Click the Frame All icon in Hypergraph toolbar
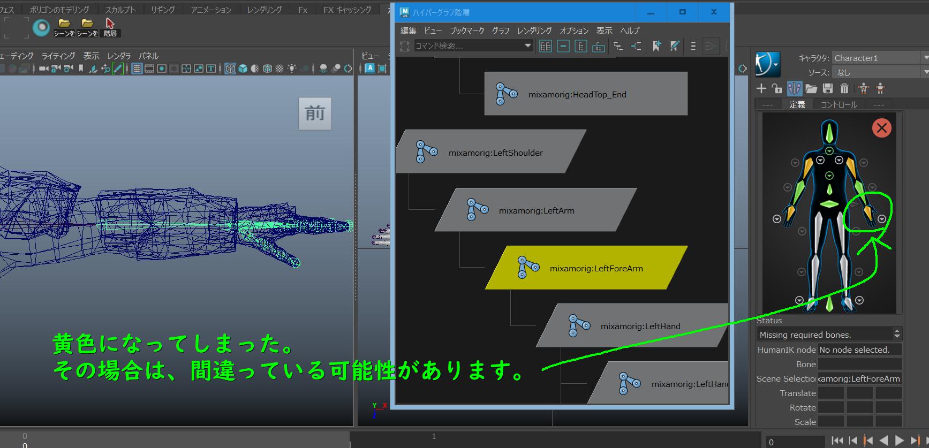This screenshot has height=448, width=929. click(x=546, y=47)
